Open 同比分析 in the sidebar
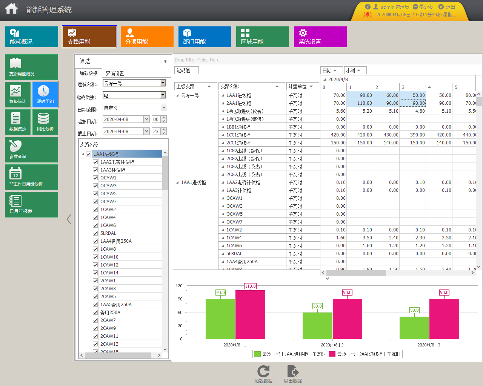Viewport: 483px width, 386px height. (45, 122)
